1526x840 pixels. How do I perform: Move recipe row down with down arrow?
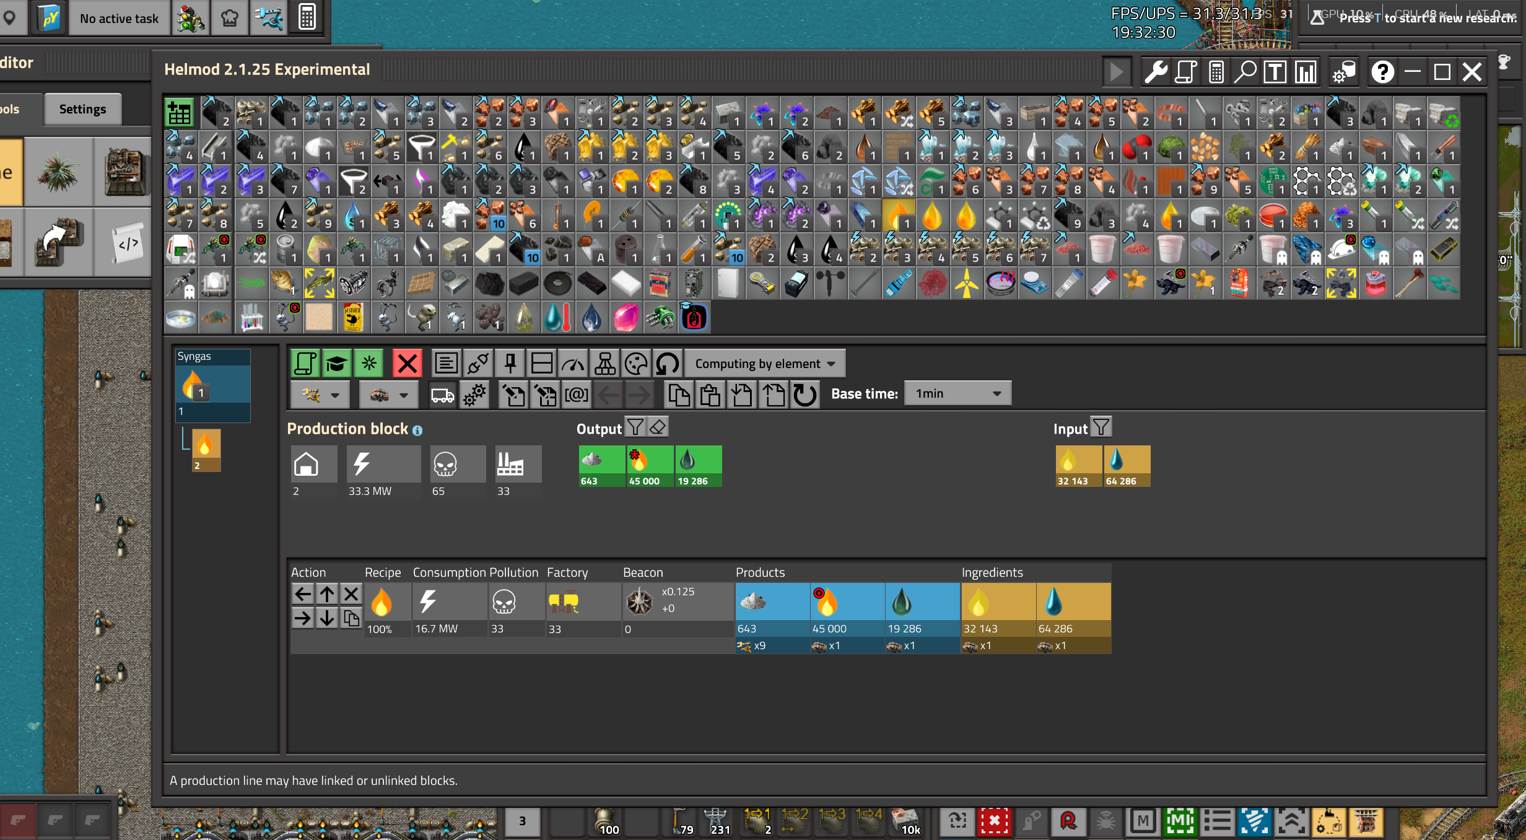click(327, 618)
